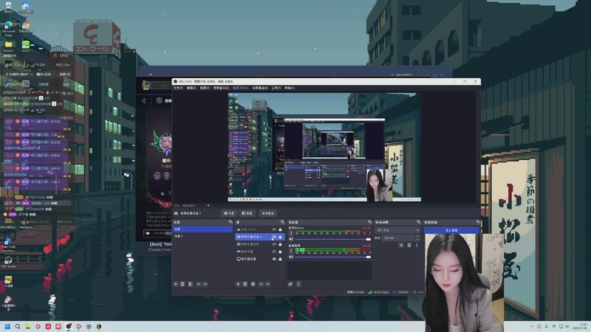Open scene filters icon in Scenes toolbar
The image size is (591, 332).
pyautogui.click(x=191, y=284)
